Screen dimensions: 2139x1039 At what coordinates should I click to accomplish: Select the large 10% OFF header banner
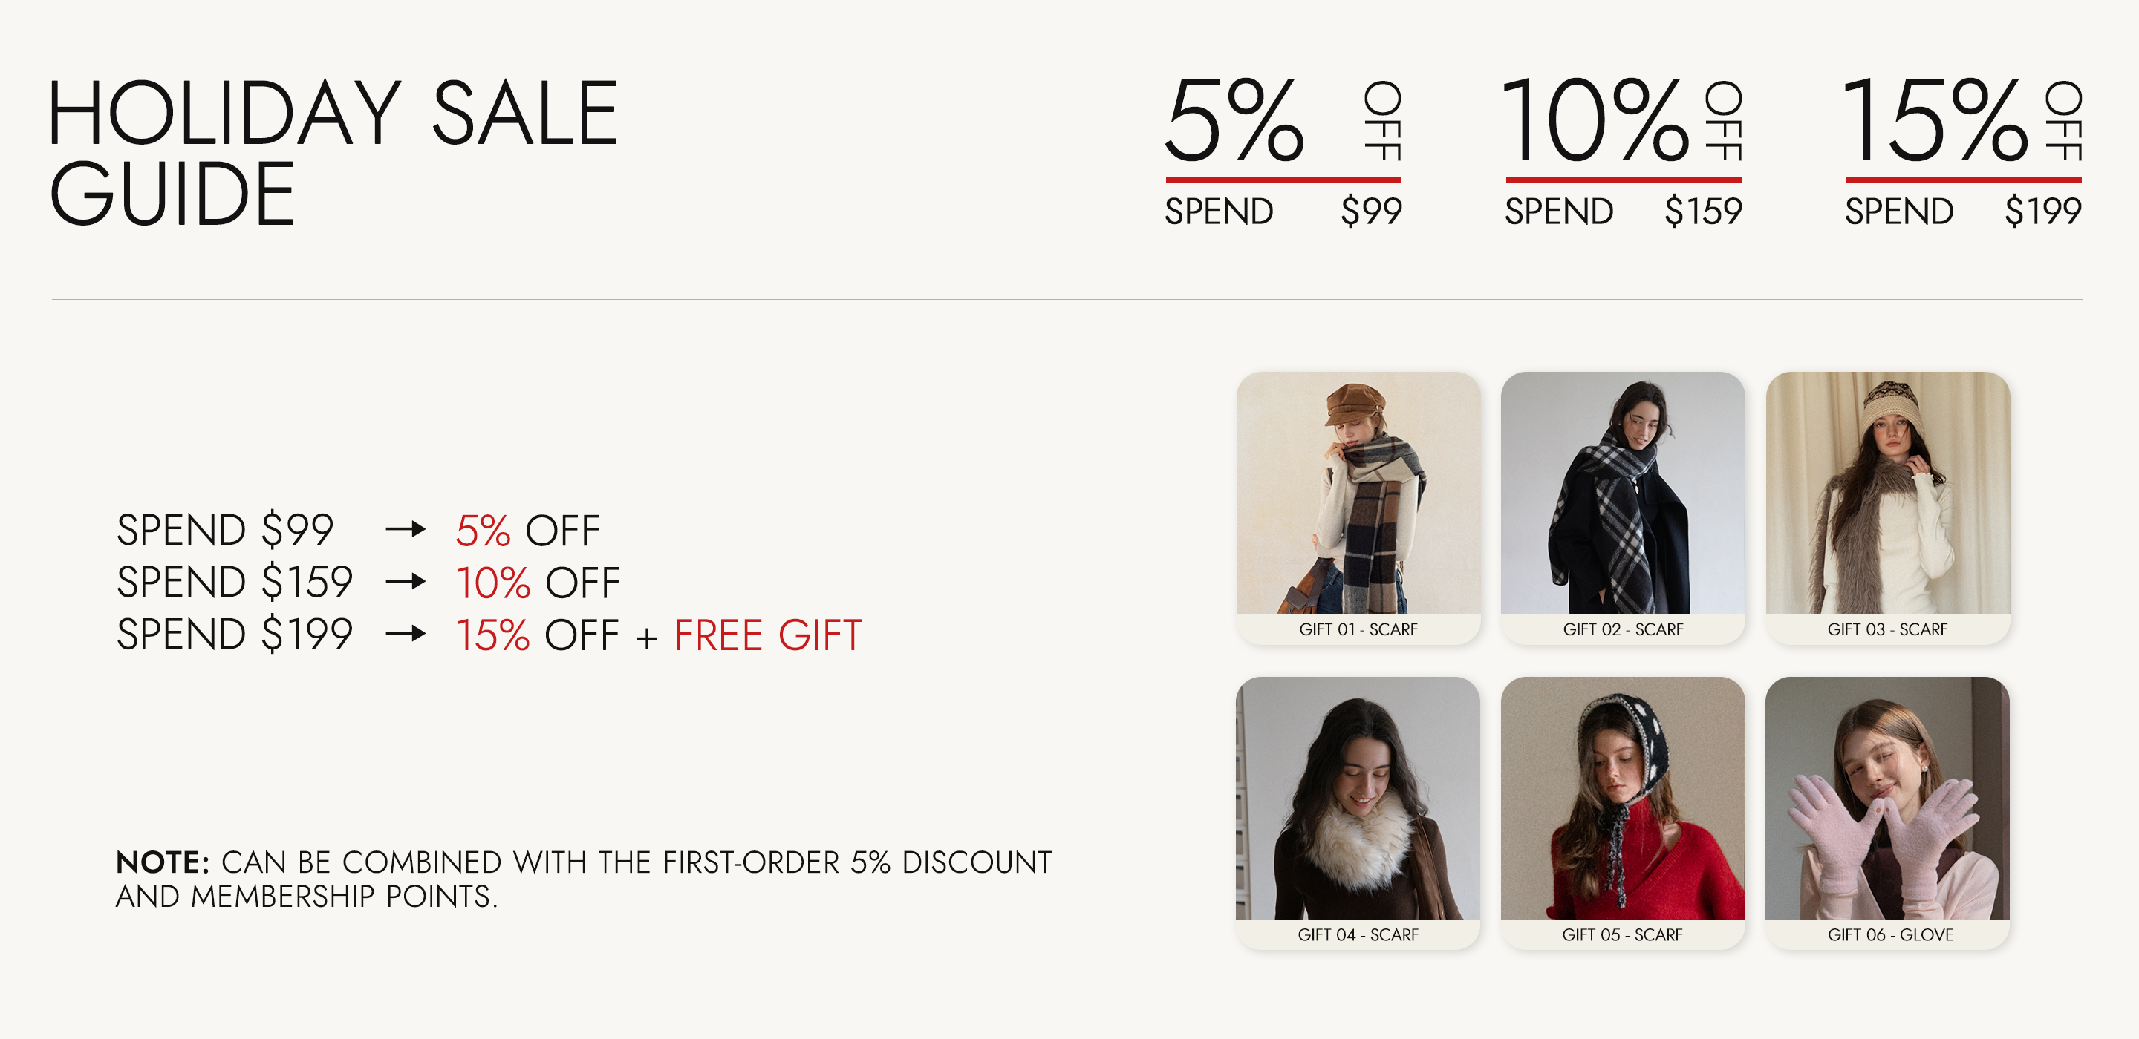(x=1623, y=121)
